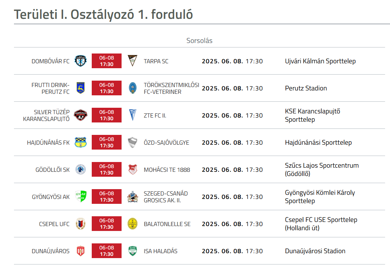Click the Dunaújváros match red time button
This screenshot has width=390, height=266.
(x=107, y=251)
